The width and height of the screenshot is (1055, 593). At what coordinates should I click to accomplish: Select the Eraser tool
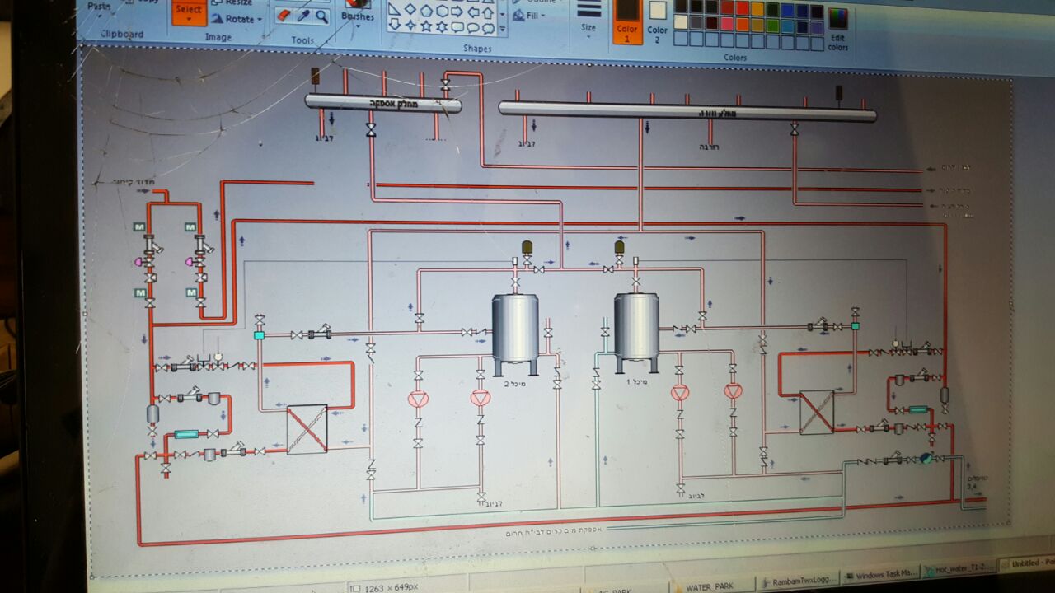coord(284,16)
